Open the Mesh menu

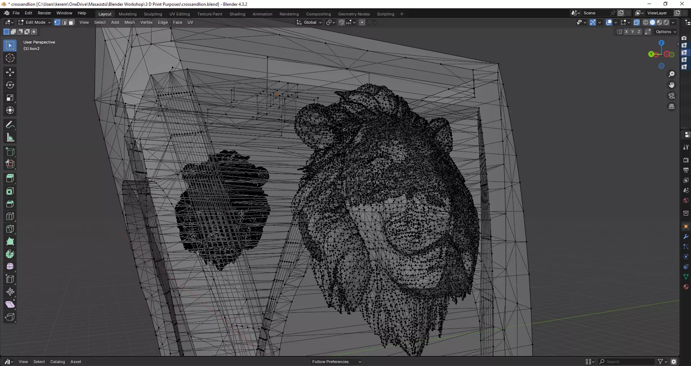[130, 22]
